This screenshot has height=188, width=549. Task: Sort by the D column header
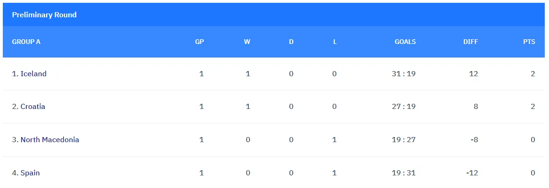tap(291, 42)
